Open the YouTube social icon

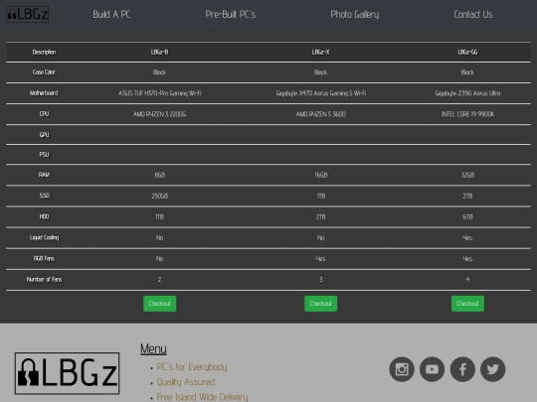[433, 369]
